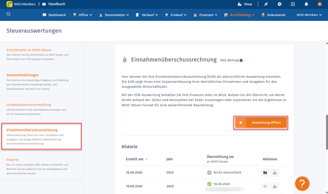Expand the Einkauf menu
This screenshot has height=194, width=328.
(x=176, y=15)
